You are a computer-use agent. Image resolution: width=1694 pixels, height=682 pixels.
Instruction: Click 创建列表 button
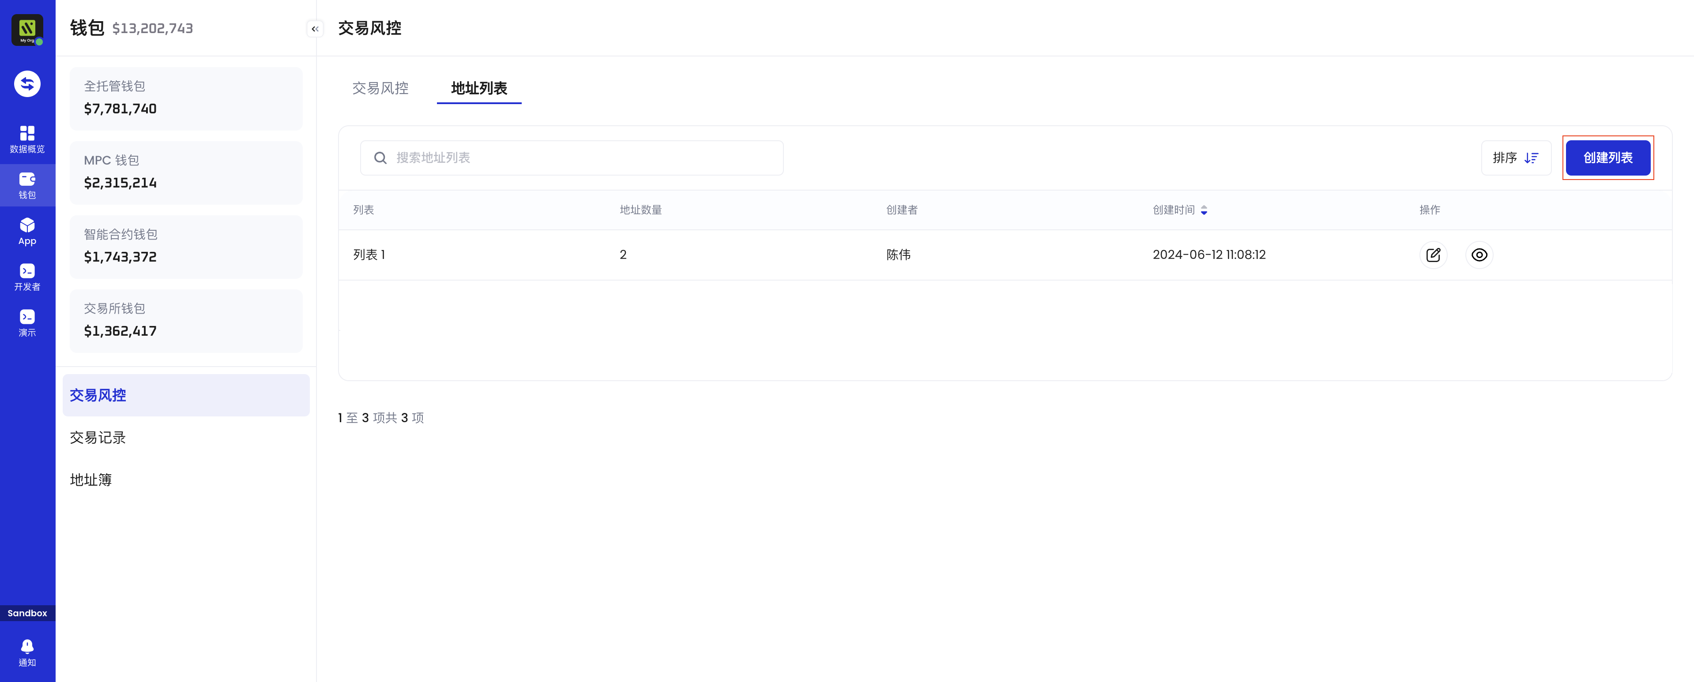(x=1608, y=157)
